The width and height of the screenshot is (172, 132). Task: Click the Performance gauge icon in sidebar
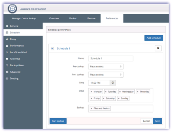tap(7, 46)
